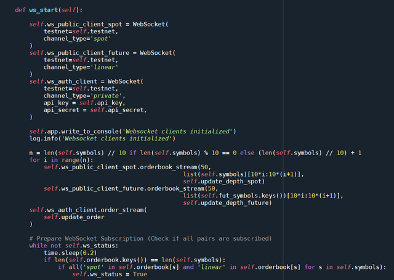The height and width of the screenshot is (280, 394).
Task: Click the log.info call
Action: click(x=102, y=138)
